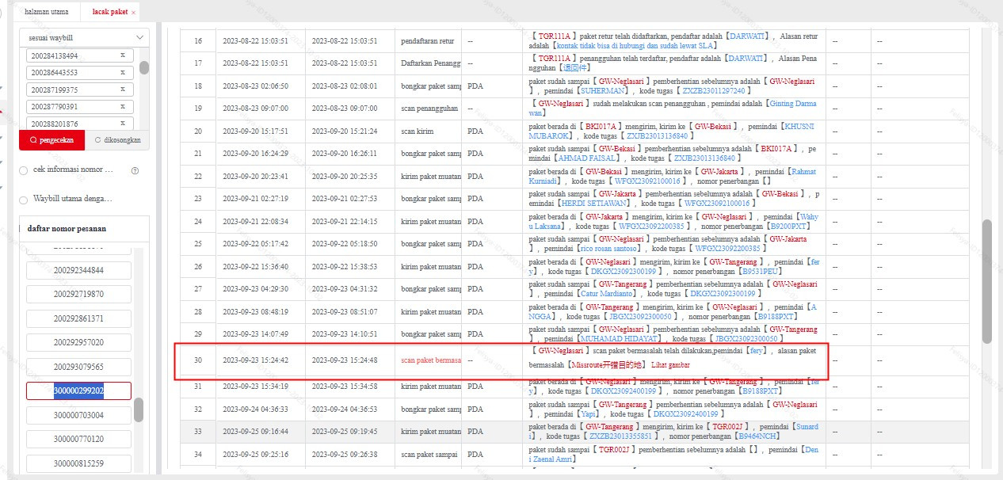Click plate number B9531PEU link

click(x=757, y=272)
